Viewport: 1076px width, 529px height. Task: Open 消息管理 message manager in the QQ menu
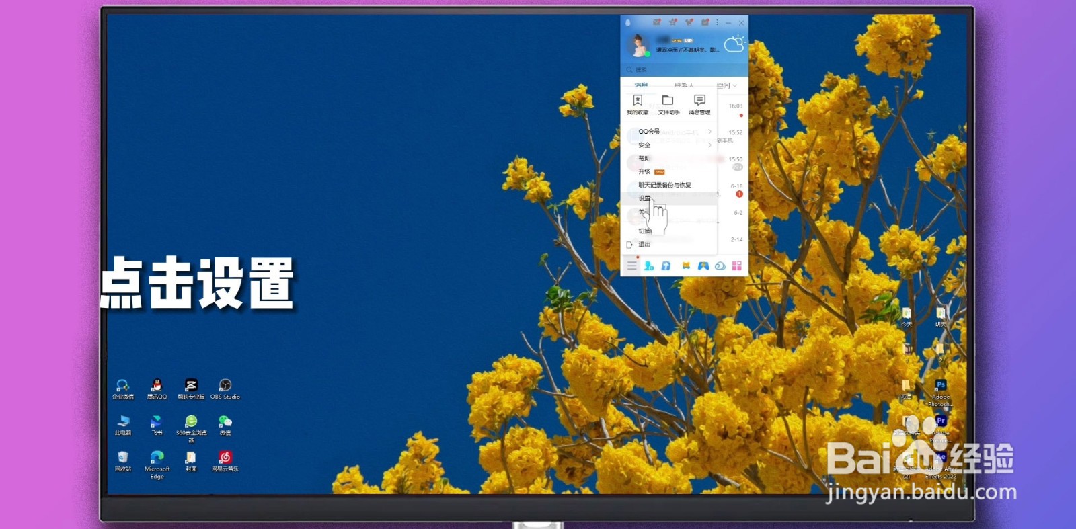699,105
